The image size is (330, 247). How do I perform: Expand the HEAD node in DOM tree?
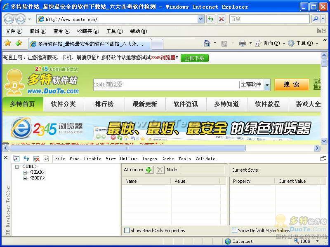[25, 172]
